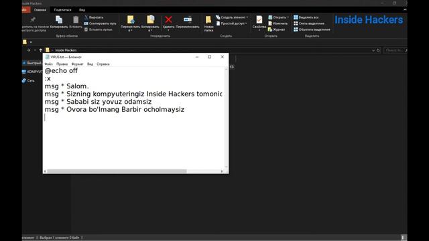Image resolution: width=429 pixels, height=241 pixels.
Task: Click the red Delete (Удалить) X icon
Action: 168,19
